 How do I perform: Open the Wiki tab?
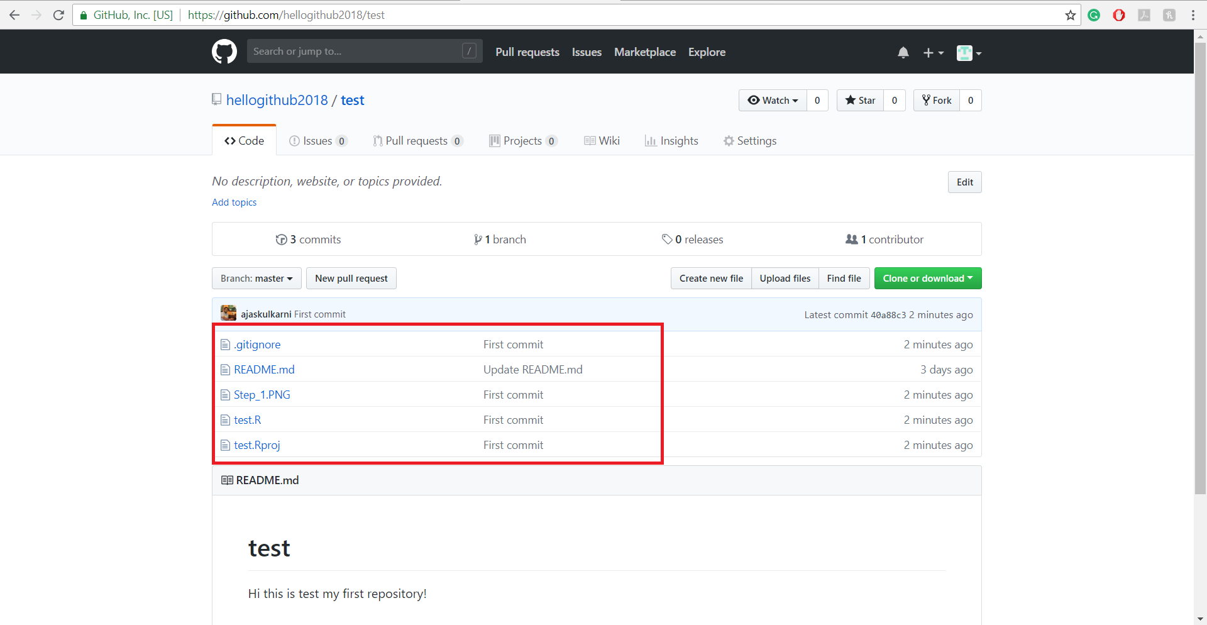pyautogui.click(x=602, y=141)
